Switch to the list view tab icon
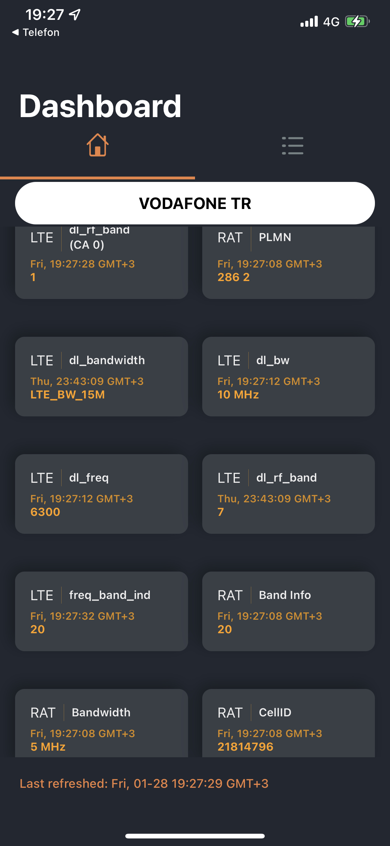The image size is (390, 846). click(292, 145)
